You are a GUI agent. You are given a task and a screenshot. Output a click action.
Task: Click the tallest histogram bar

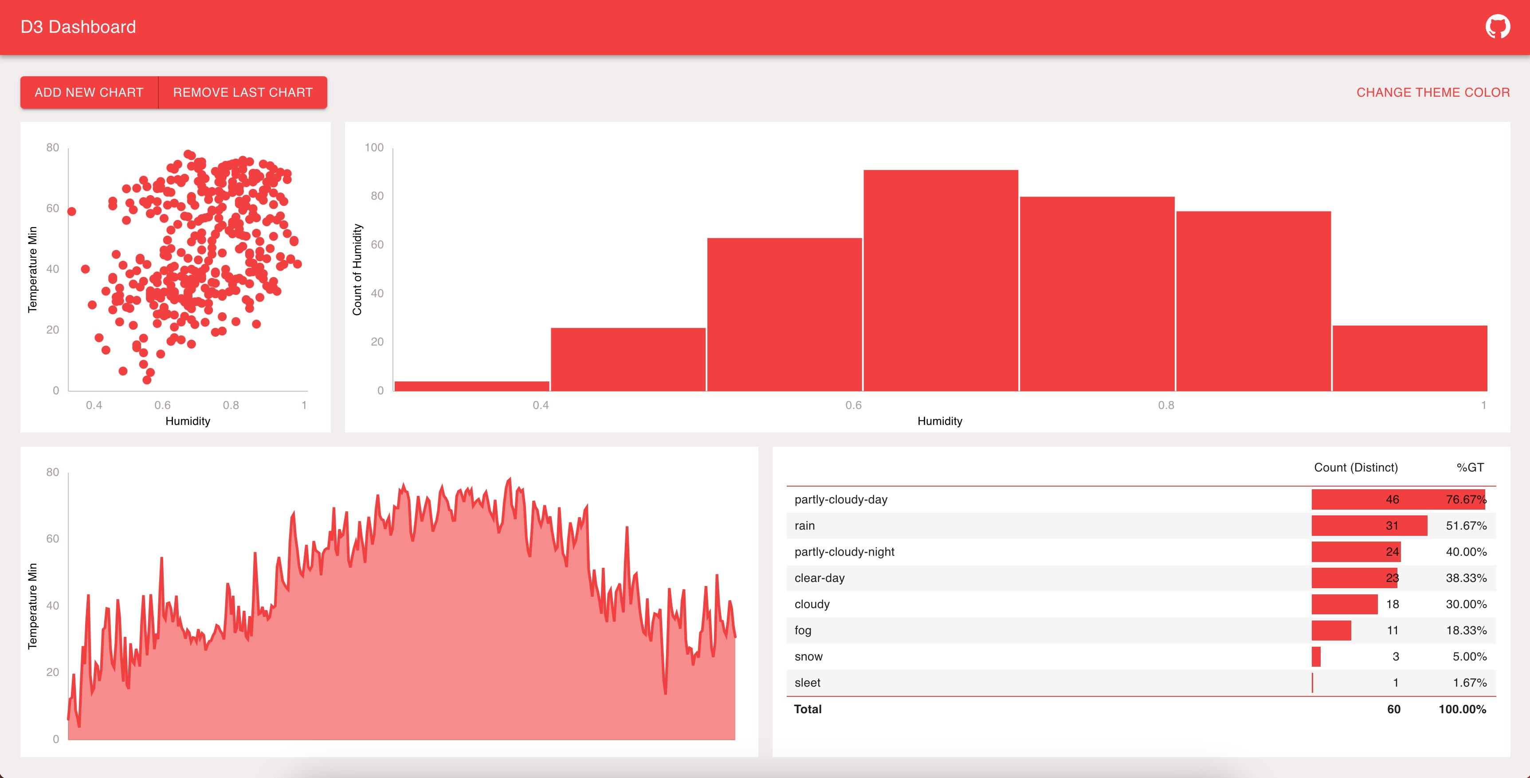point(940,280)
